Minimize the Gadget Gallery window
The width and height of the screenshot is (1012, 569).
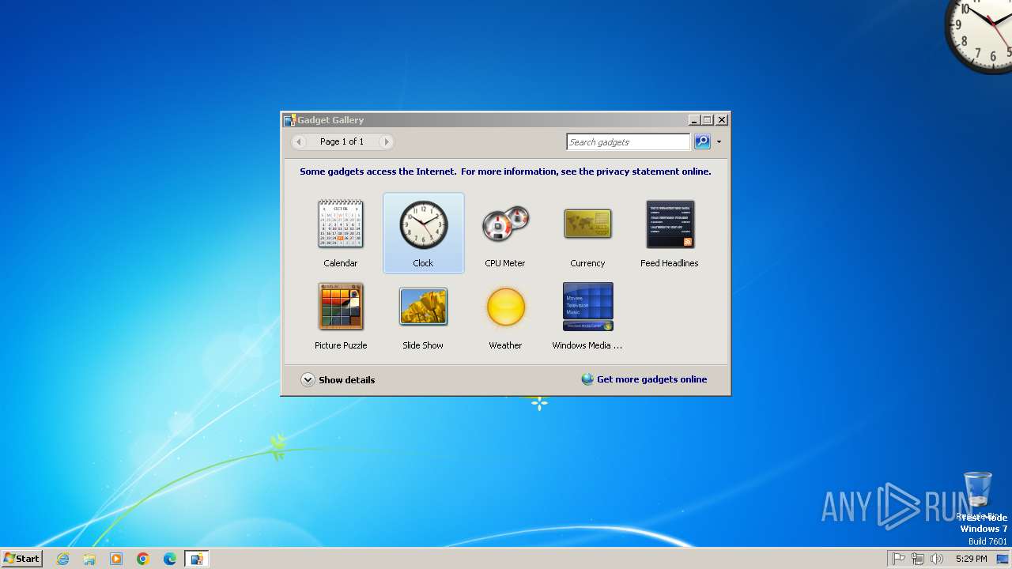(694, 120)
